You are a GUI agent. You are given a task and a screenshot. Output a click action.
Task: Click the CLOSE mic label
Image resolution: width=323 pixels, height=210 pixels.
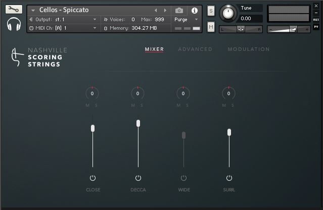pyautogui.click(x=93, y=190)
